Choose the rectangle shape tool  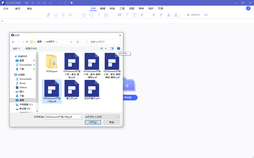click(84, 15)
